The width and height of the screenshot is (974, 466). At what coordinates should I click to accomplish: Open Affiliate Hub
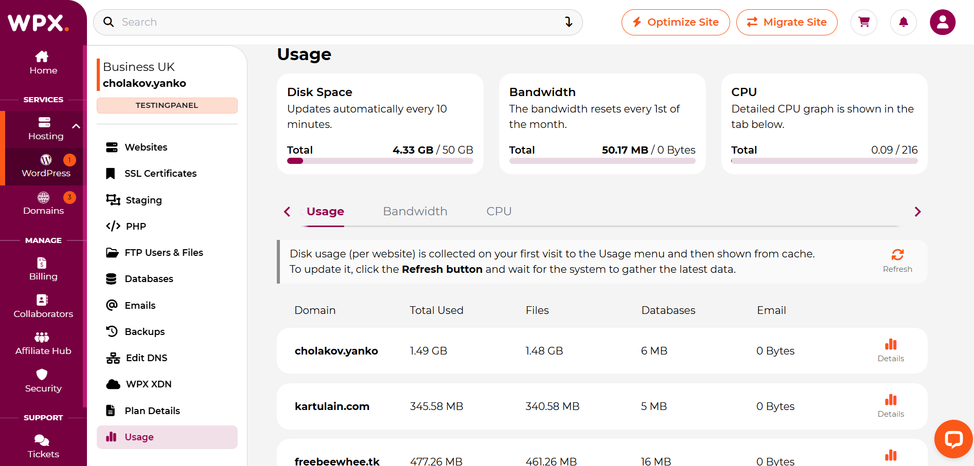[x=43, y=344]
